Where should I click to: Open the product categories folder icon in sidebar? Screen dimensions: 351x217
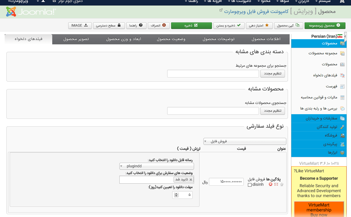pyautogui.click(x=342, y=53)
